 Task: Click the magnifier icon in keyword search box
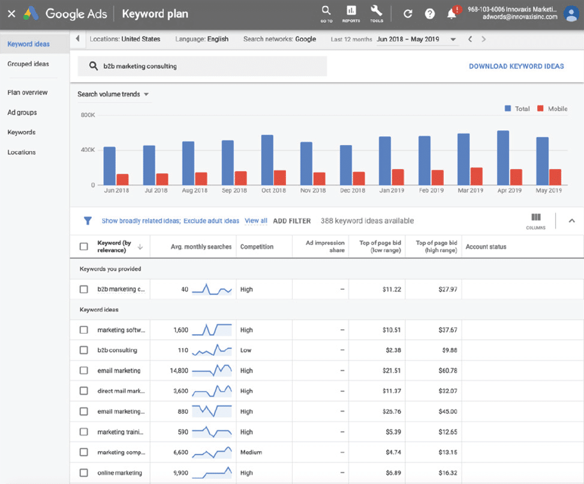[x=93, y=66]
